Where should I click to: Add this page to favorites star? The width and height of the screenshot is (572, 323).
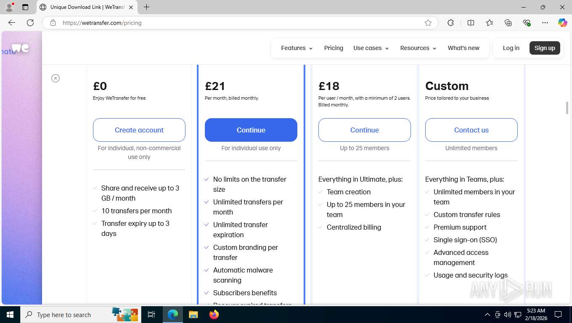(x=428, y=23)
